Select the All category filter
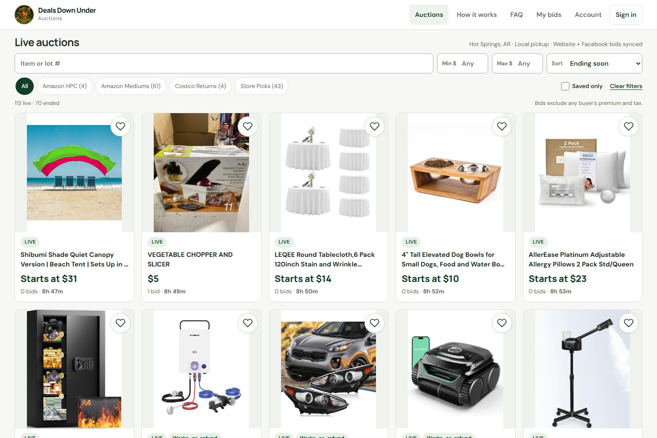The height and width of the screenshot is (438, 657). 25,86
